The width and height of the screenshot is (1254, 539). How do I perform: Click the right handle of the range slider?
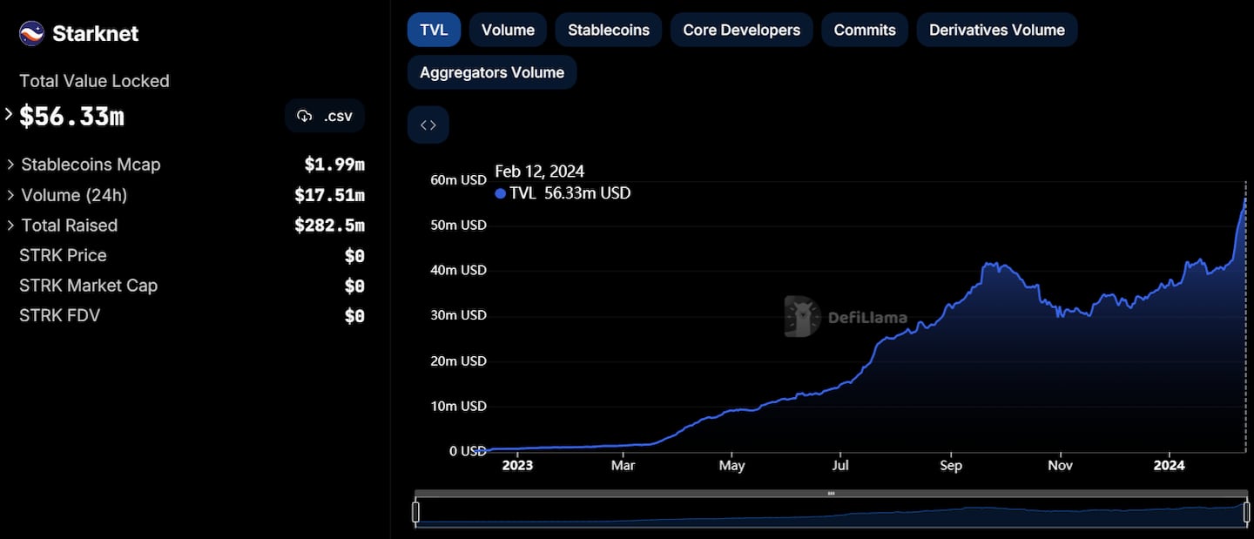pos(1248,512)
